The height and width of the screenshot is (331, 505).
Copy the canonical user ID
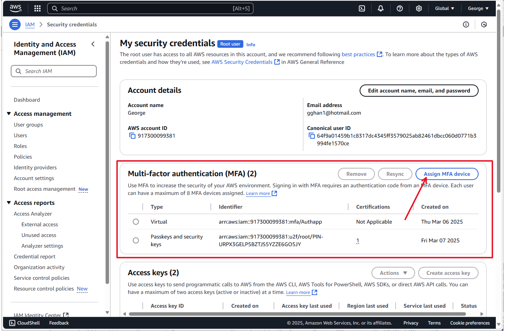point(312,136)
